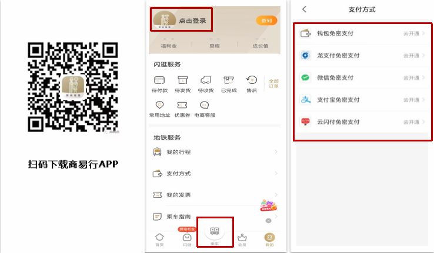Select the 支付宝免密支付 Alipay icon
Viewport: 434px width, 253px height.
coord(306,100)
